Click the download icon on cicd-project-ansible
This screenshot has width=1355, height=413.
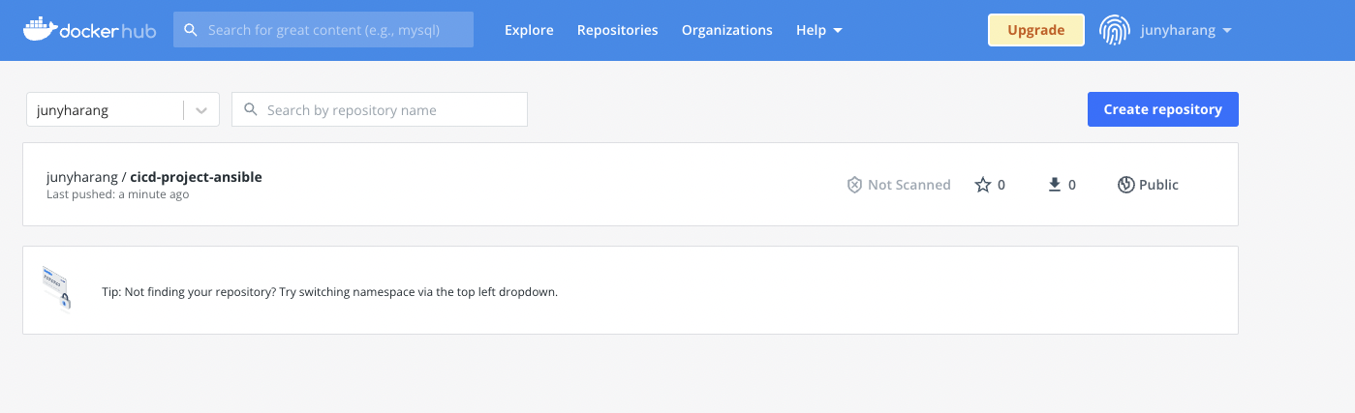[1056, 185]
